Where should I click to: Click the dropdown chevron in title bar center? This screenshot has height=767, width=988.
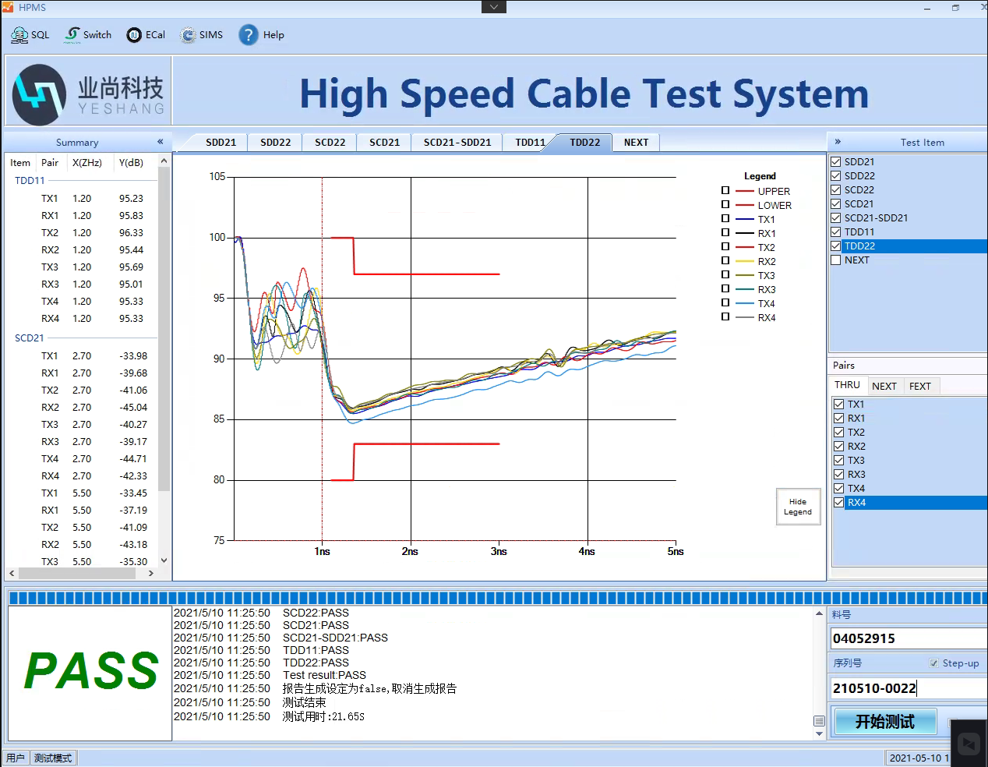494,7
